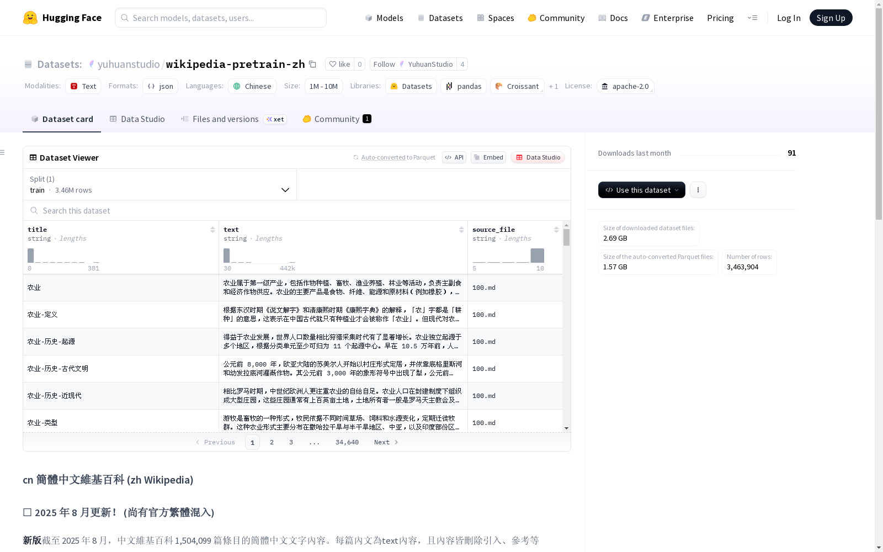Click the table scroll-down arrow
The image size is (883, 552).
tap(566, 428)
